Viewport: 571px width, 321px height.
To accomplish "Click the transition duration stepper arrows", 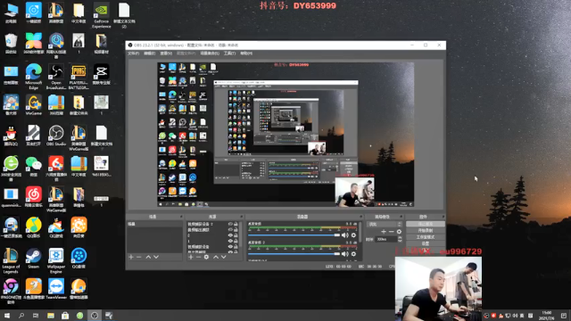I will pos(400,239).
